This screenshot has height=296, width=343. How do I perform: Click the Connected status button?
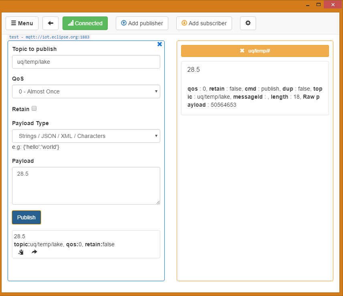tap(85, 23)
